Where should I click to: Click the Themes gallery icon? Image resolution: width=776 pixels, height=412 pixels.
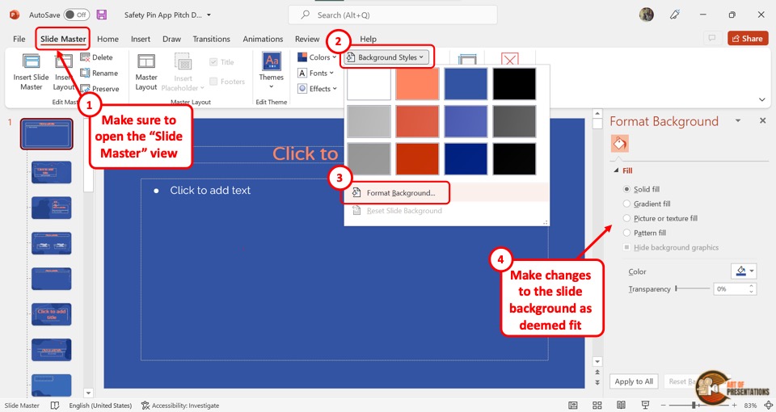(x=272, y=61)
